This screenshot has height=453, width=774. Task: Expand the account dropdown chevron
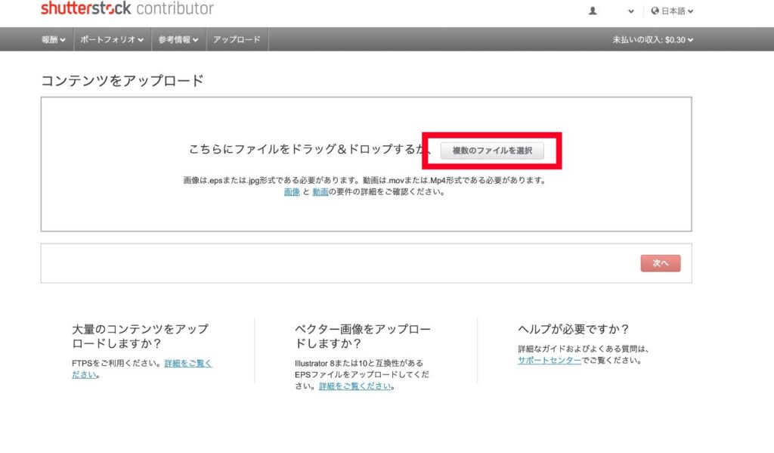(631, 11)
